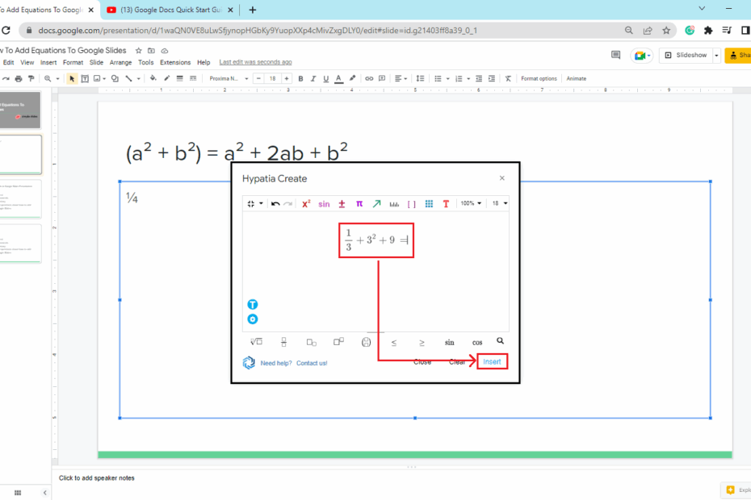Open the plus-minus operators palette
This screenshot has height=500, width=751.
coord(342,204)
